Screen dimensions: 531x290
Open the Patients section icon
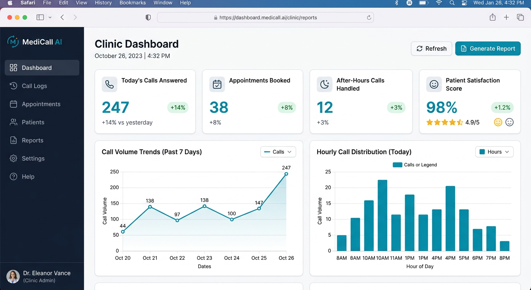pos(13,122)
